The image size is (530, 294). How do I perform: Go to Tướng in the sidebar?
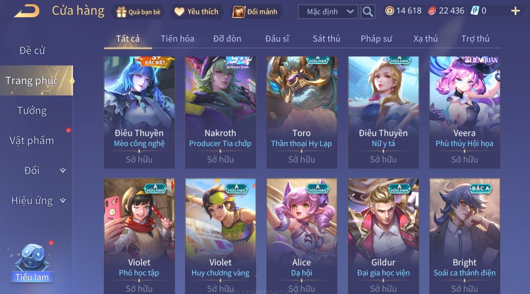coord(32,111)
